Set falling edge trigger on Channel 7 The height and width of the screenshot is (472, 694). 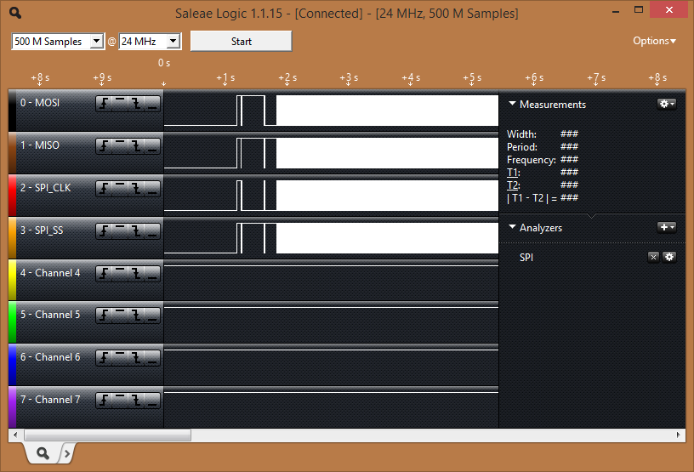click(x=136, y=401)
